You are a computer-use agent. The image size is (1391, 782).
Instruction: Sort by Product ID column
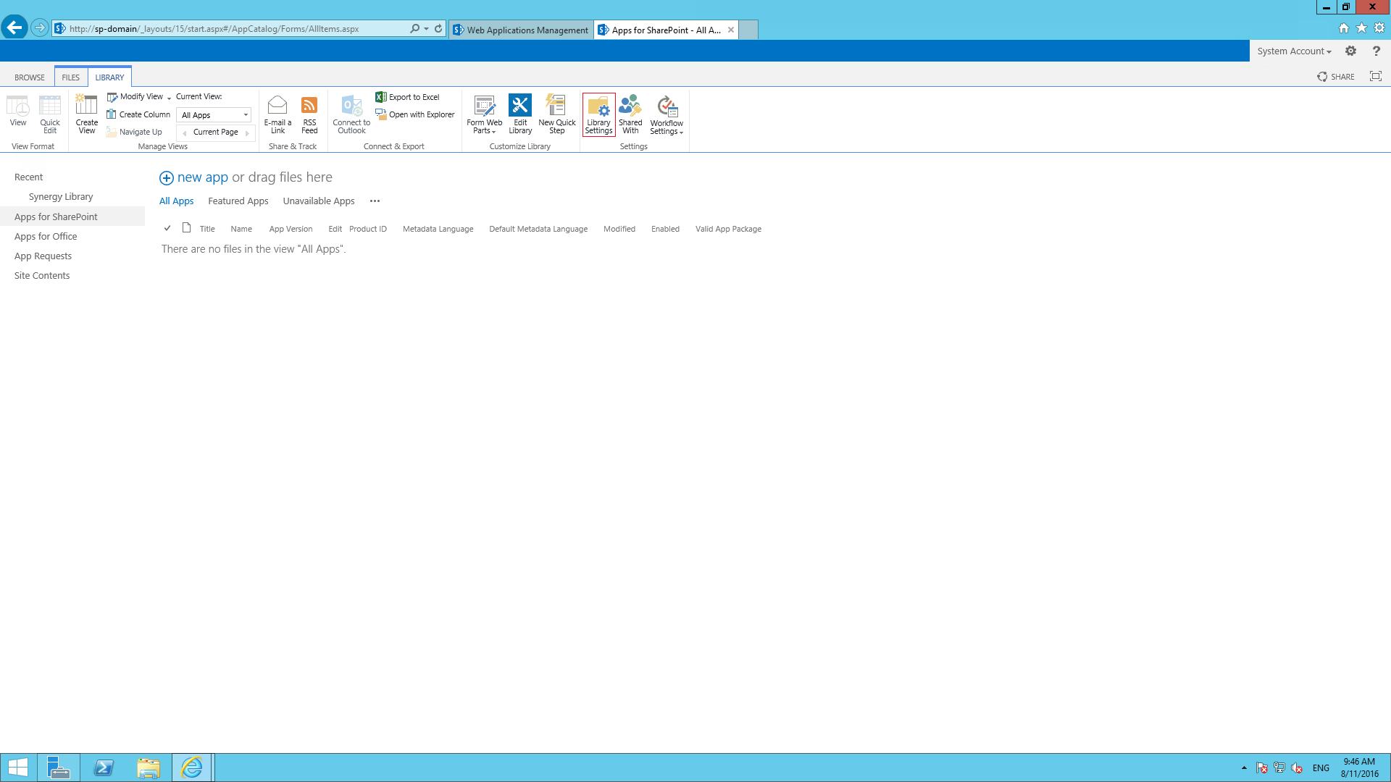click(x=368, y=229)
